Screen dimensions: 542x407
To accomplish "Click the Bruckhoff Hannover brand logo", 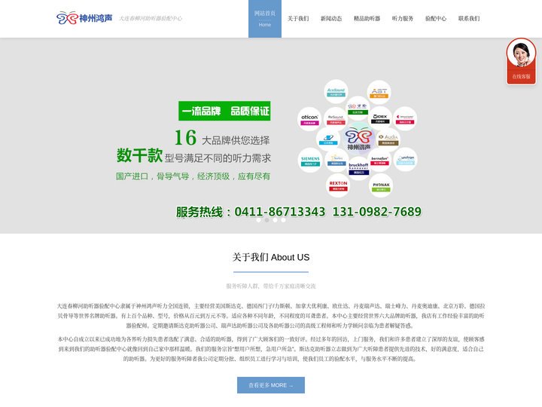I will click(358, 169).
